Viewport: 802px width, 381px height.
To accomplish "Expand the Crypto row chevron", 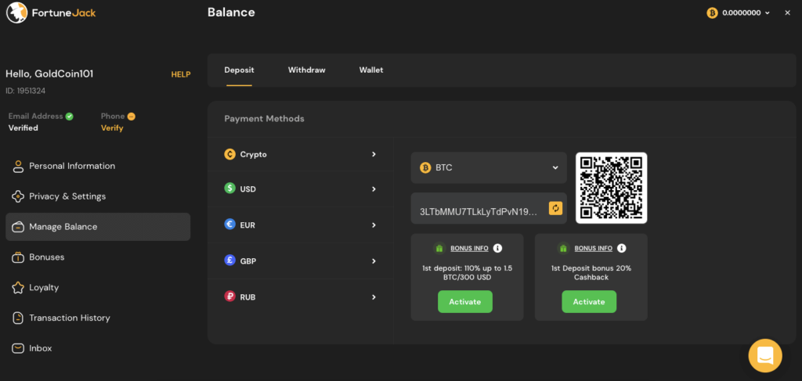I will pyautogui.click(x=374, y=154).
